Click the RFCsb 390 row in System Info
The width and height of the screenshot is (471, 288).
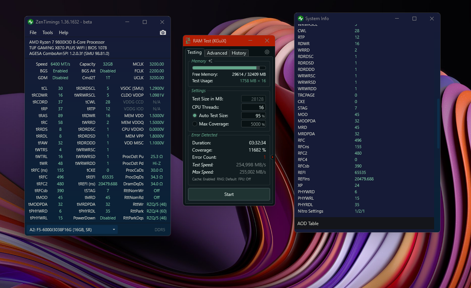coord(365,166)
